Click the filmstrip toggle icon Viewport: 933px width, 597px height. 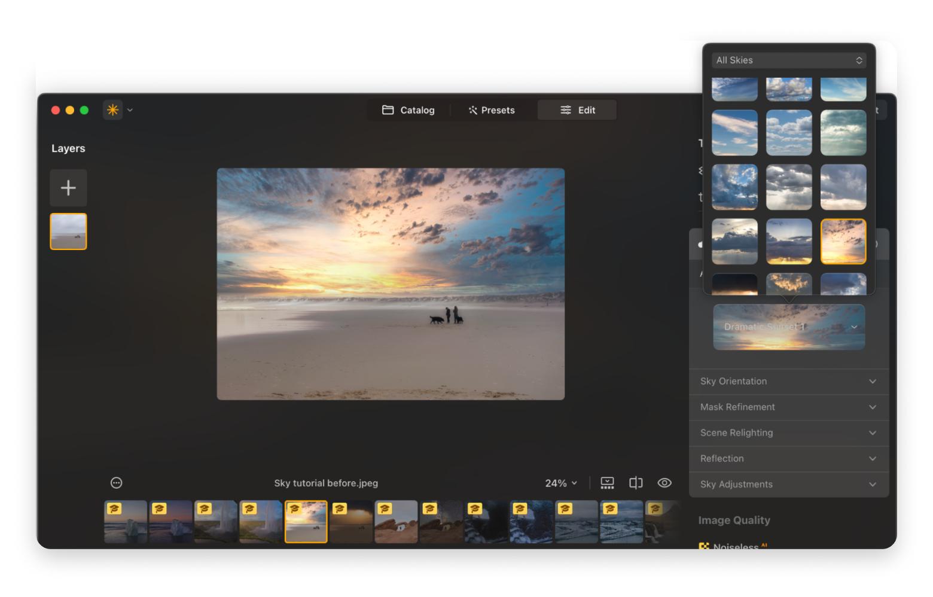click(607, 483)
